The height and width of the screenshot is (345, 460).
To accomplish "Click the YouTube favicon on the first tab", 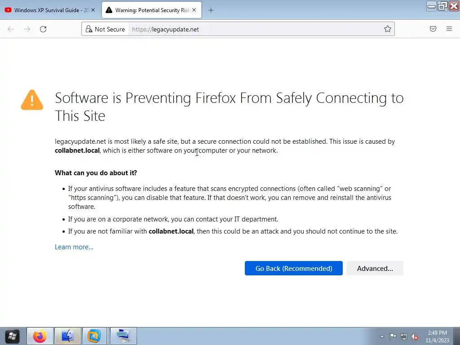I will (x=8, y=10).
